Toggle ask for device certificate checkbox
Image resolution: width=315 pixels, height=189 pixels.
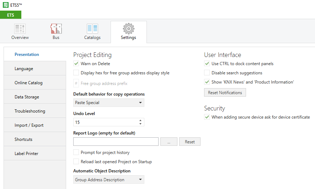[207, 117]
